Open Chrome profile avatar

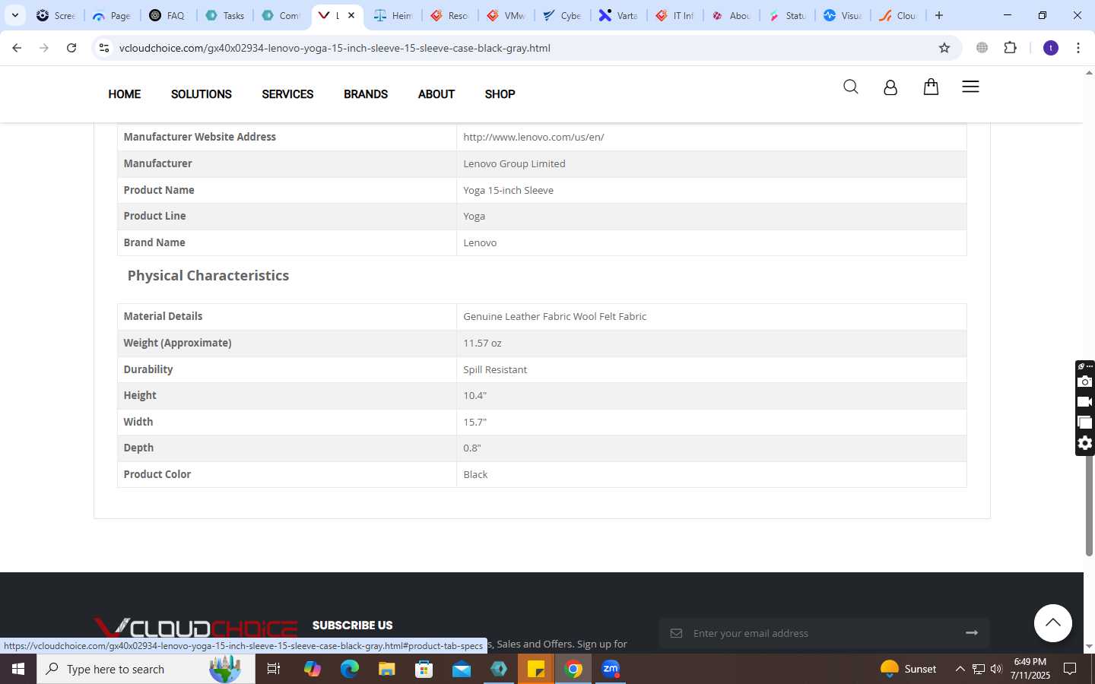[x=1051, y=48]
